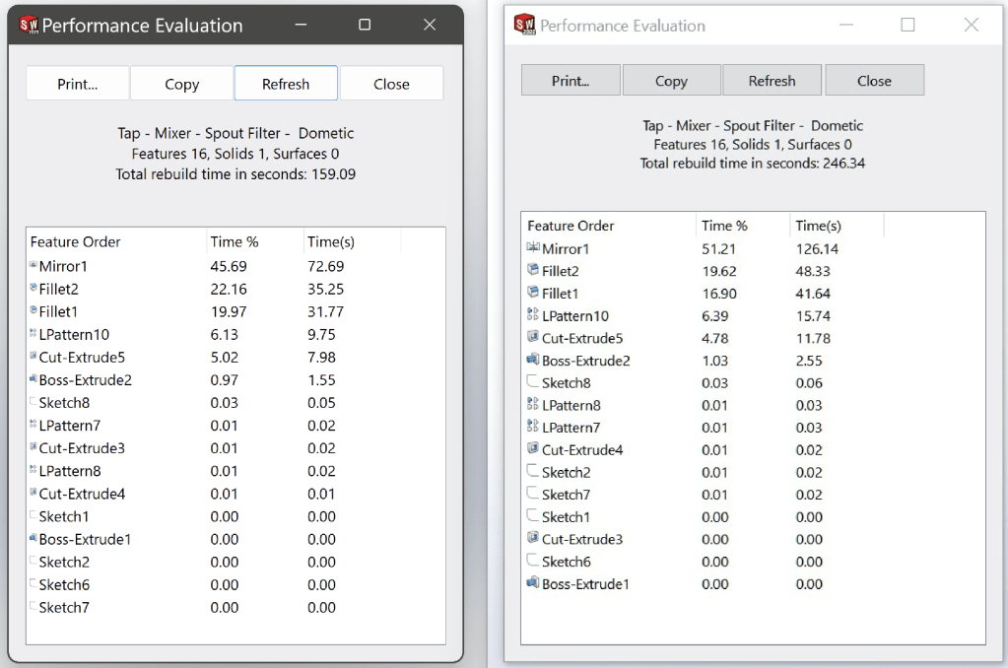
Task: Click Boss-Extrude1 icon in the left window
Action: tap(34, 539)
